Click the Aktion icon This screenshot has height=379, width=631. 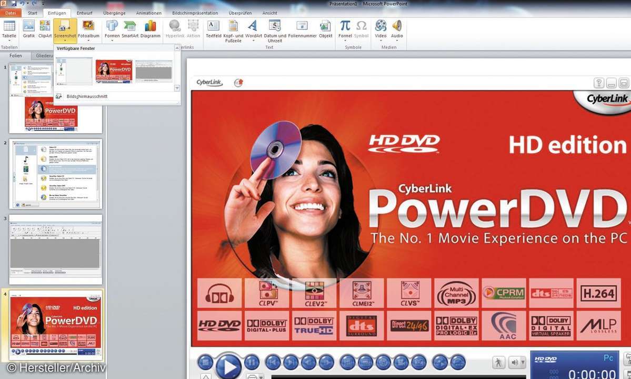click(x=193, y=26)
